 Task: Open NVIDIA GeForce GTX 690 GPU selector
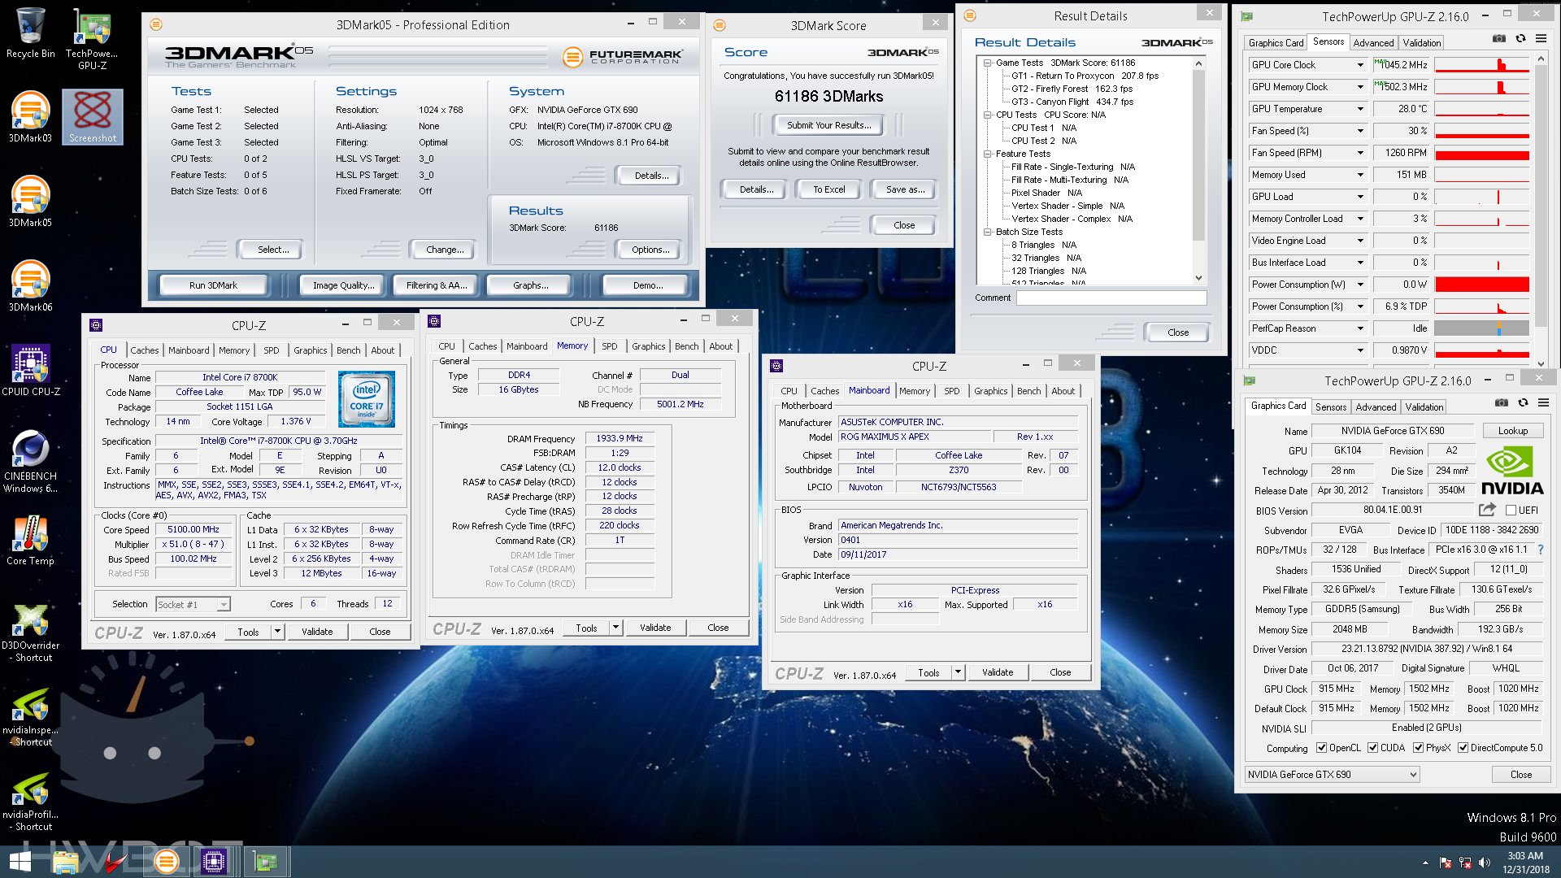click(x=1333, y=775)
